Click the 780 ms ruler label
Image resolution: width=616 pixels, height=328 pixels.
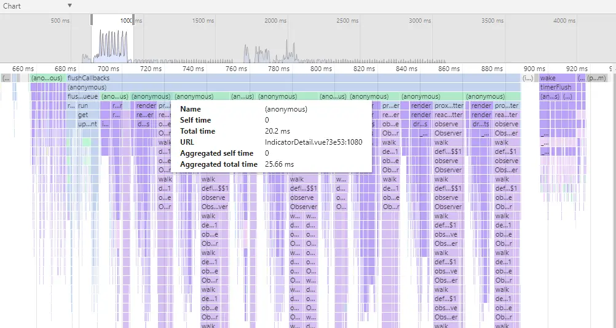coord(278,69)
